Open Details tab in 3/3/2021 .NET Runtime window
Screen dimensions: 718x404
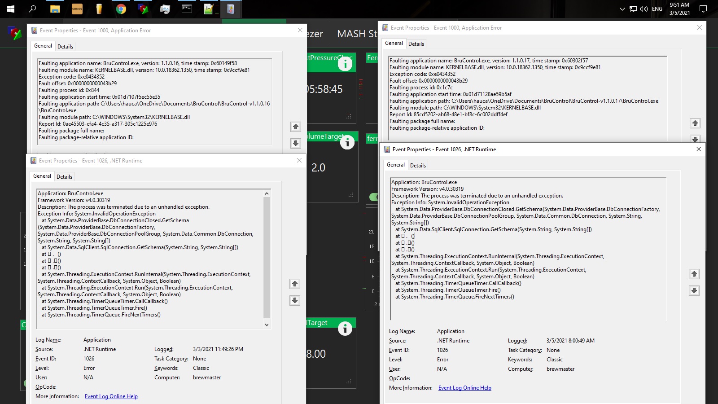(64, 177)
